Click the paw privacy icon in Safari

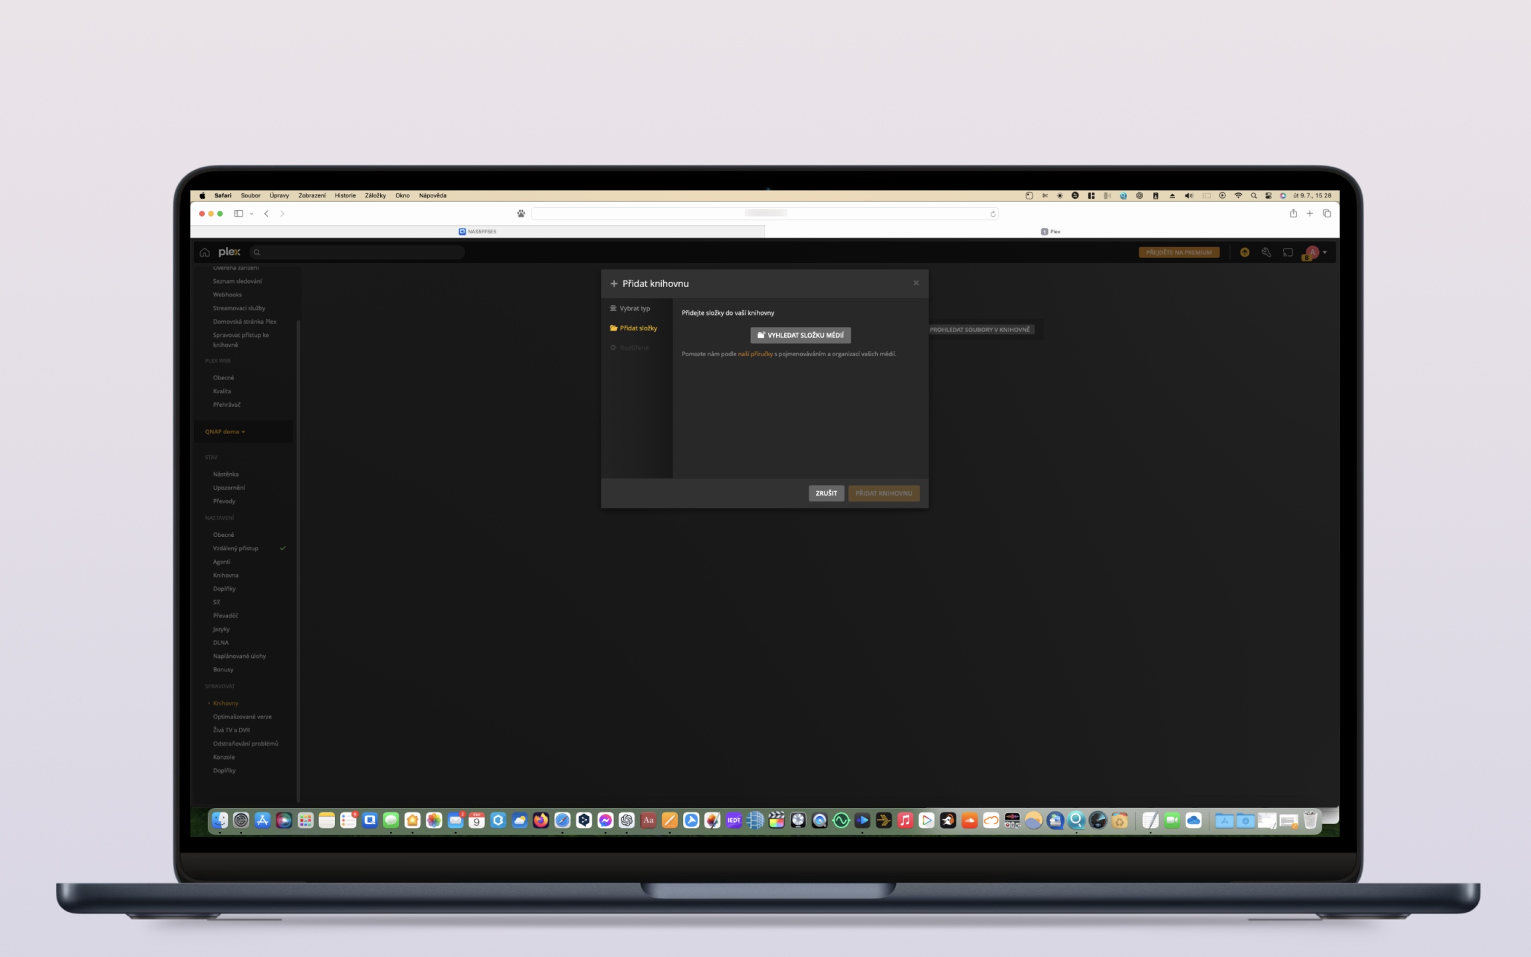521,213
